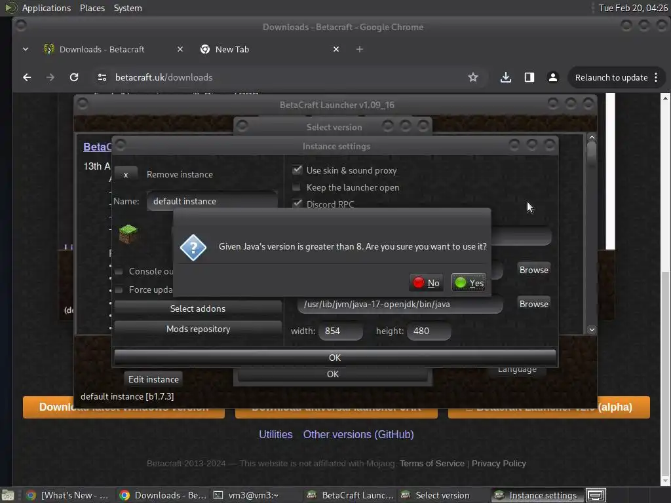Open the Applications menu
This screenshot has height=503, width=671.
point(47,8)
